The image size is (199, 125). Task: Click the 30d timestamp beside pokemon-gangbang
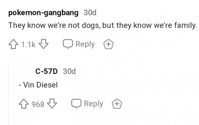click(90, 13)
